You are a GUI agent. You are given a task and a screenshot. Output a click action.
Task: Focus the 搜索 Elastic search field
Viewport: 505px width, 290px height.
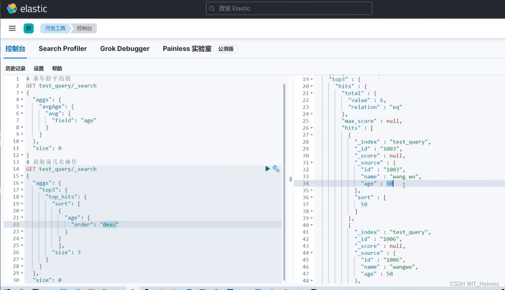(x=289, y=8)
